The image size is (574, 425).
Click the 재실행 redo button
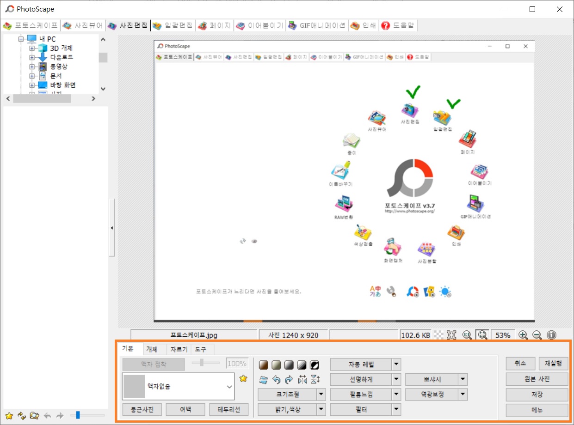(553, 364)
